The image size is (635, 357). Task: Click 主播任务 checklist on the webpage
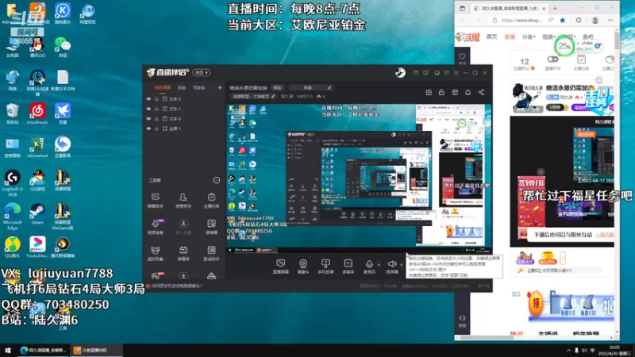tap(581, 63)
